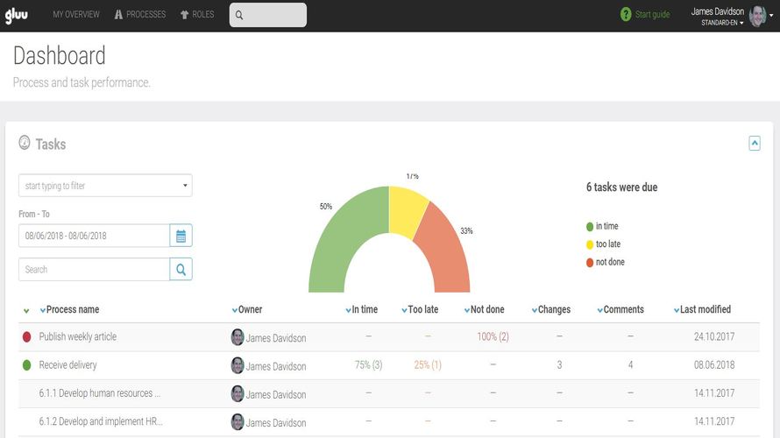Viewport: 780px width, 438px height.
Task: Open the 'start typing to filter' dropdown
Action: point(105,186)
